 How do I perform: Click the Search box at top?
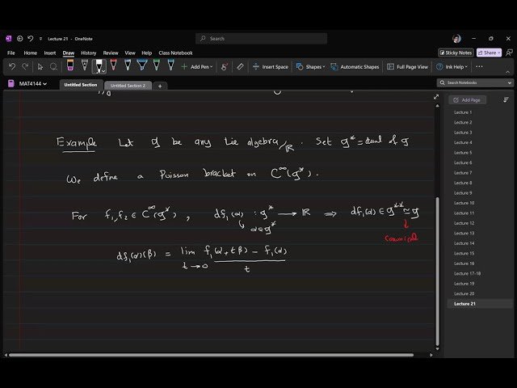click(x=262, y=39)
